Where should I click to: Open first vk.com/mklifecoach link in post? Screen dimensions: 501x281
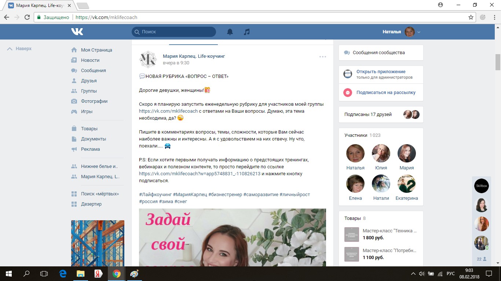(x=168, y=111)
